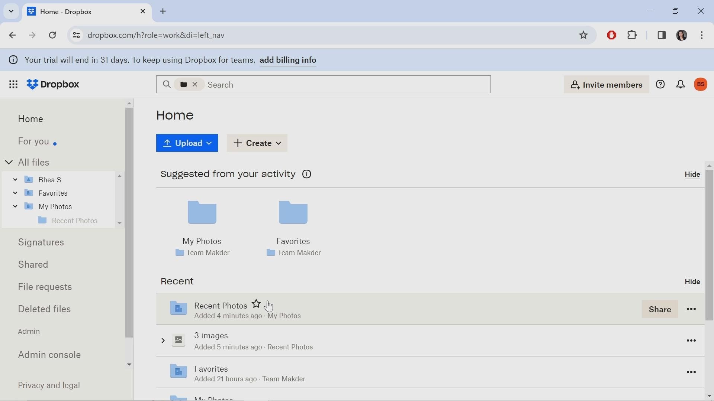The height and width of the screenshot is (401, 714).
Task: Star the Recent Photos folder
Action: (256, 304)
